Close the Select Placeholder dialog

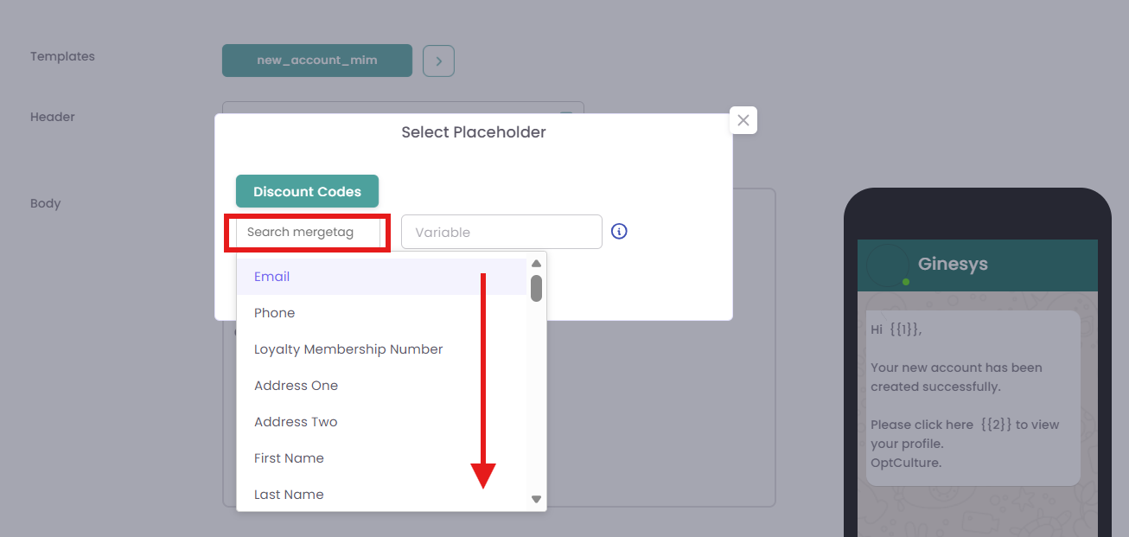tap(743, 120)
